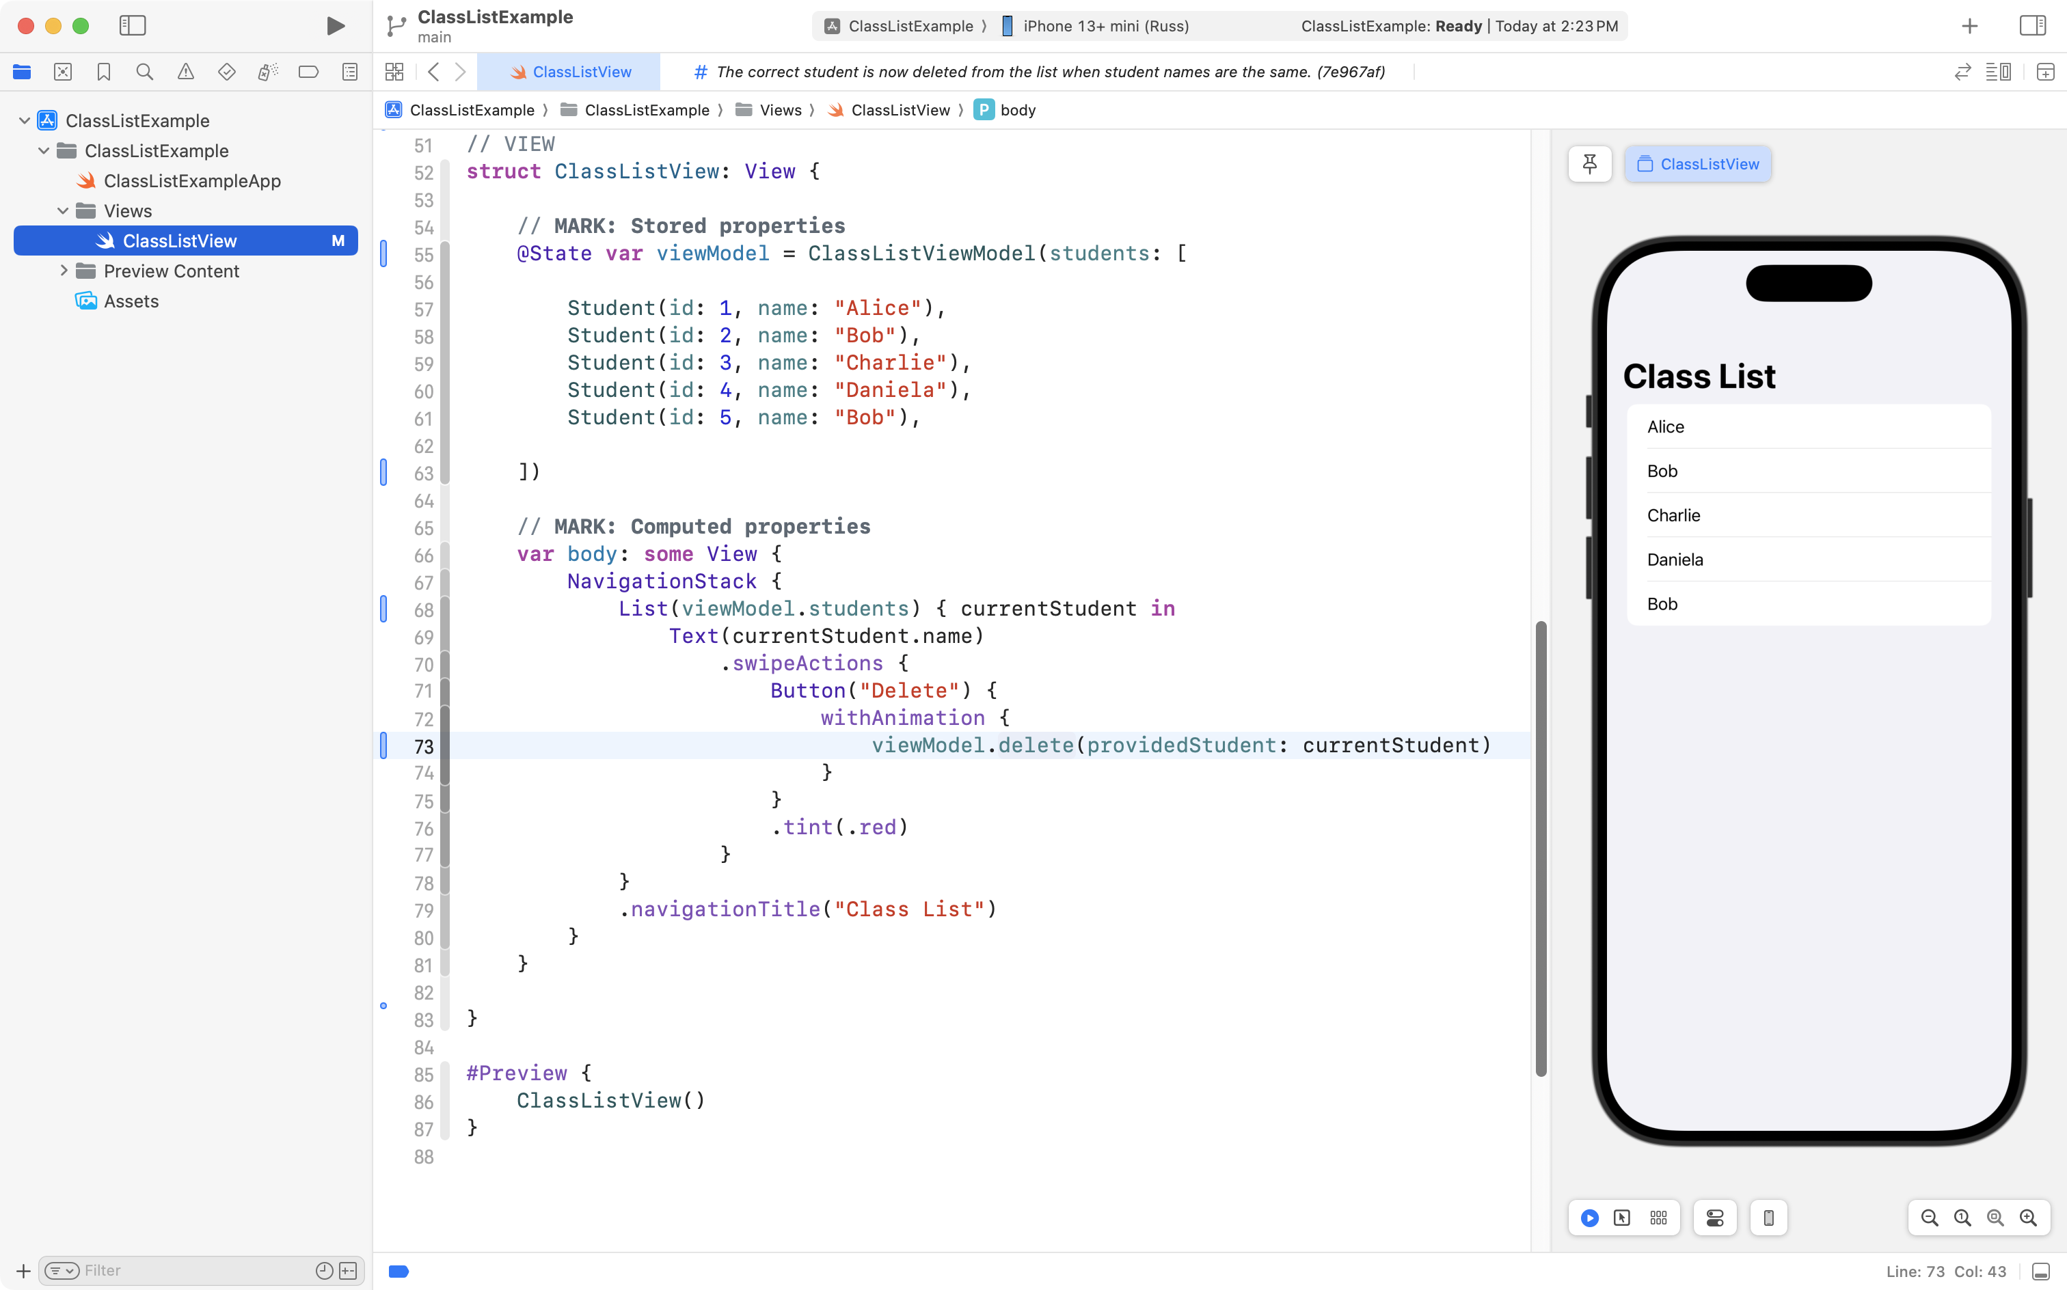Click the body breadcrumb in jump bar
This screenshot has width=2067, height=1290.
pos(1016,110)
